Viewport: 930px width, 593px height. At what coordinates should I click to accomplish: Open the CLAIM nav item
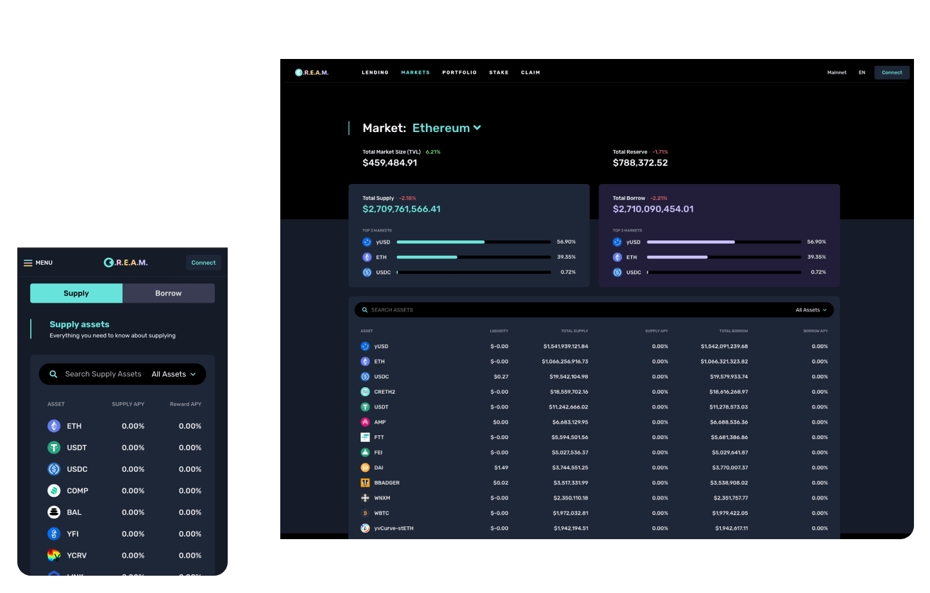pyautogui.click(x=530, y=72)
